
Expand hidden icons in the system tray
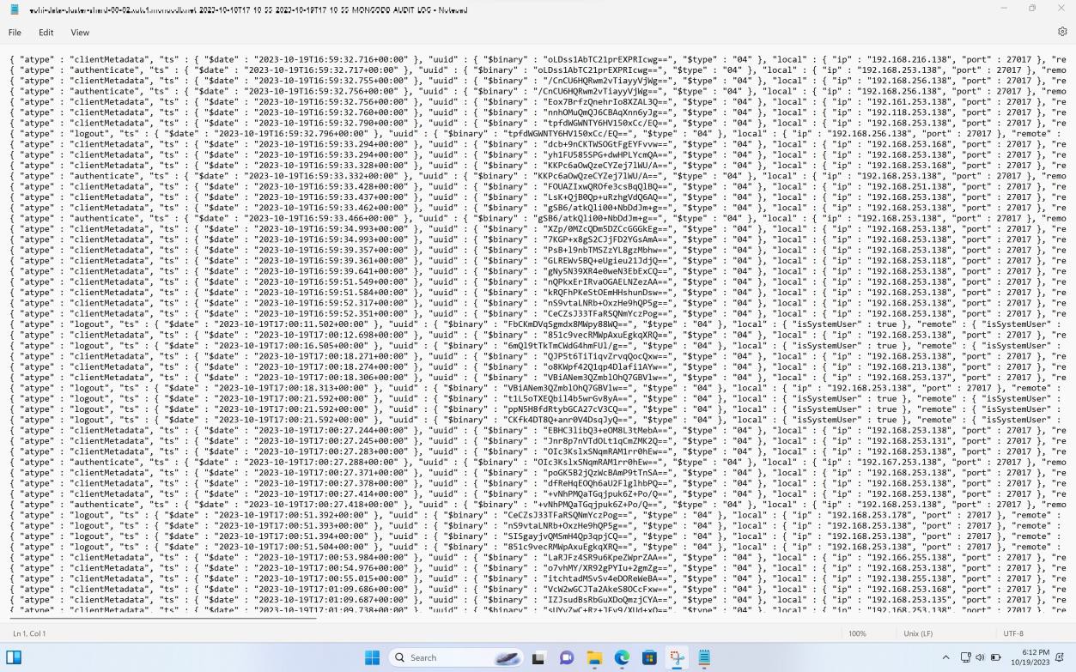pyautogui.click(x=946, y=657)
